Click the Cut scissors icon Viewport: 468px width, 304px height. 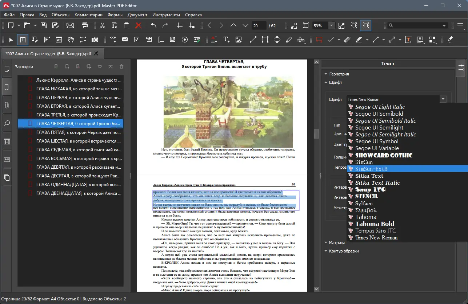[x=103, y=25]
